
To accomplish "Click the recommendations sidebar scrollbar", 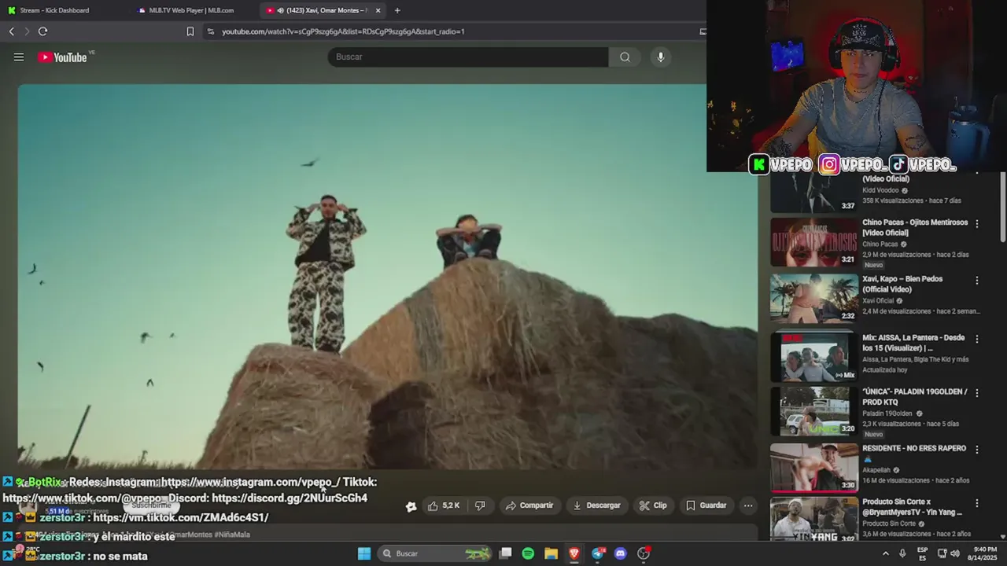I will [x=1002, y=208].
